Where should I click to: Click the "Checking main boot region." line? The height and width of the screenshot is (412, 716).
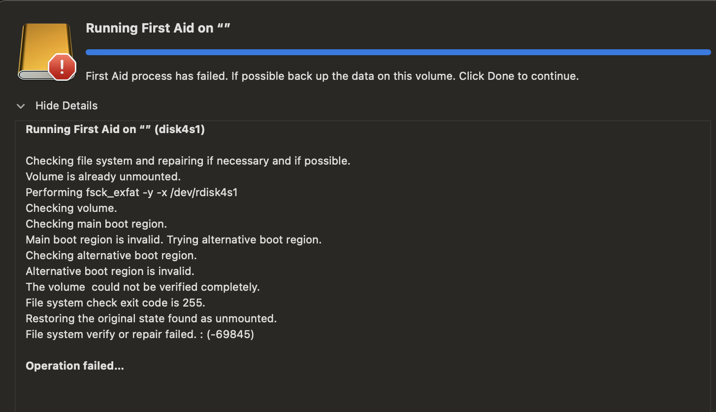coord(96,224)
